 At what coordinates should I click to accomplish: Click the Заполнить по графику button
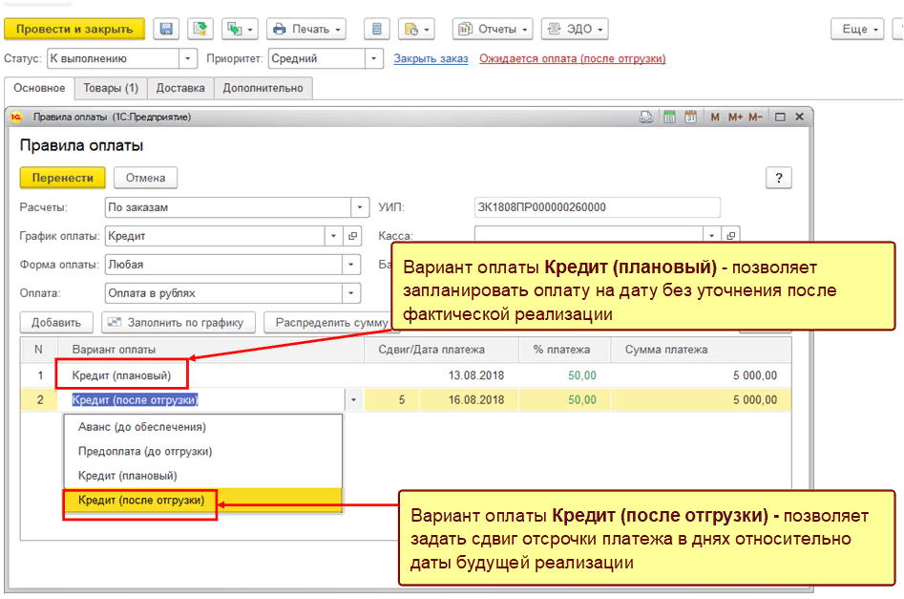point(179,323)
